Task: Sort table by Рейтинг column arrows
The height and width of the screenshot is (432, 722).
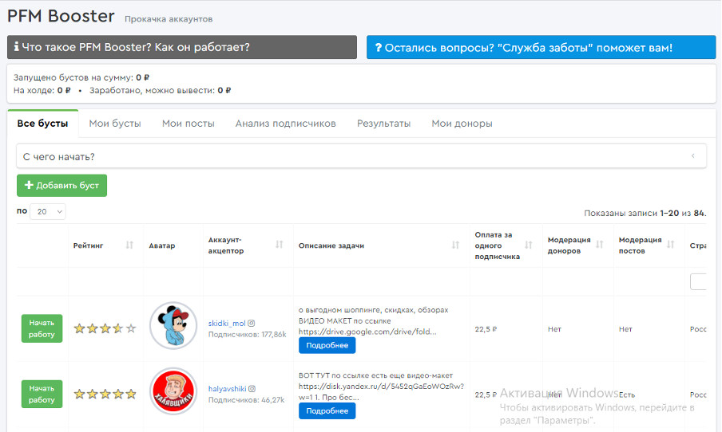Action: click(x=129, y=245)
